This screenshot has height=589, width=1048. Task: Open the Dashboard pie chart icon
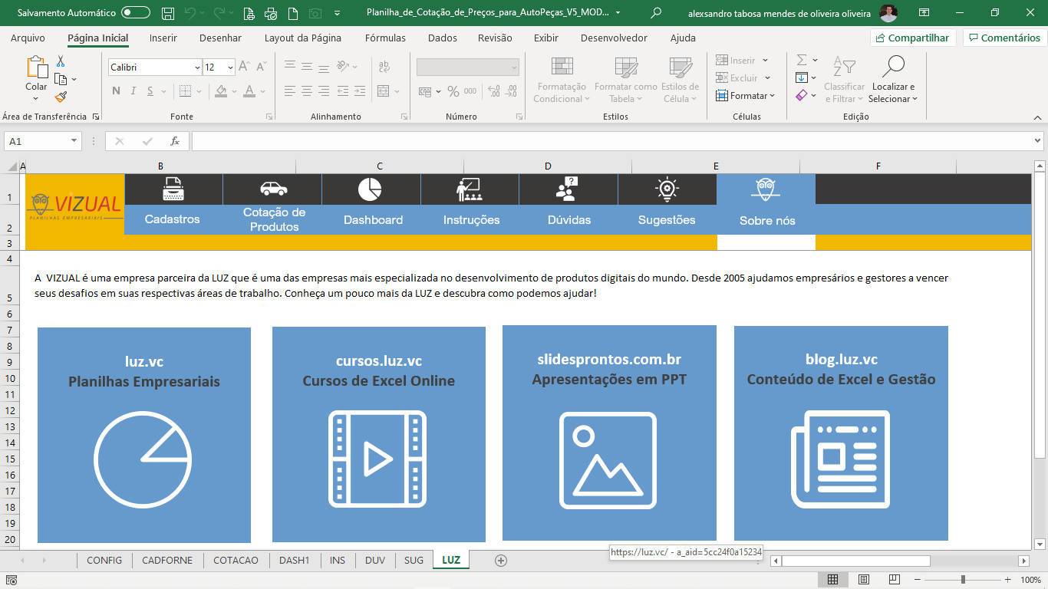click(370, 189)
